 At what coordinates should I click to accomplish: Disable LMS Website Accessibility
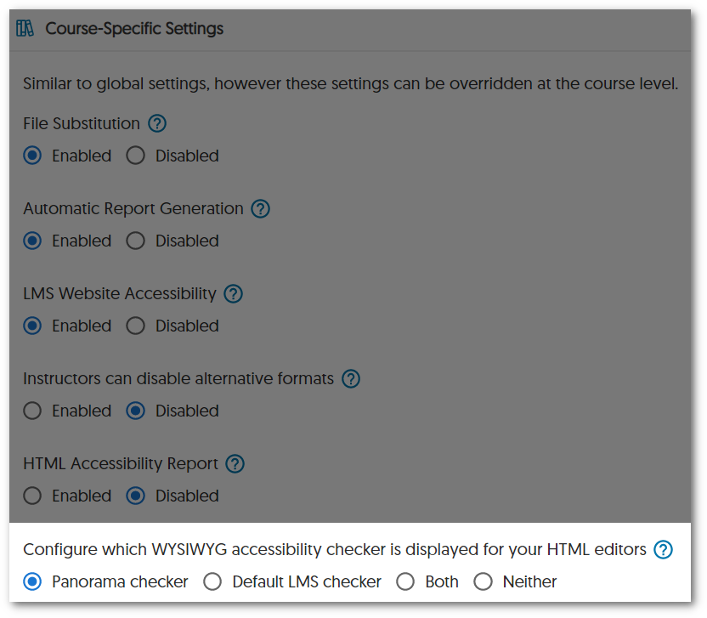[x=136, y=326]
